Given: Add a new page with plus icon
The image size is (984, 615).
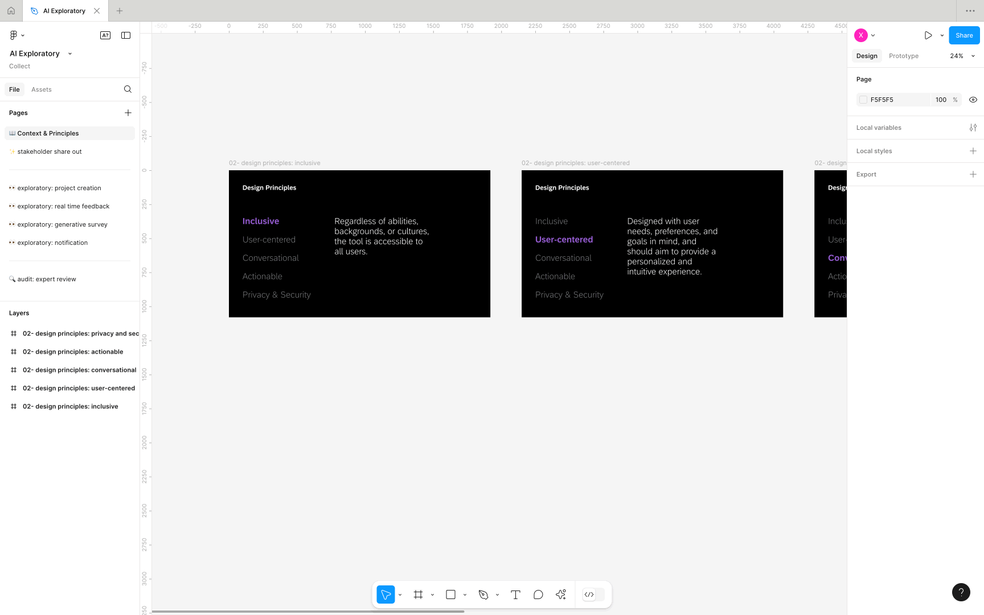Looking at the screenshot, I should (x=128, y=113).
